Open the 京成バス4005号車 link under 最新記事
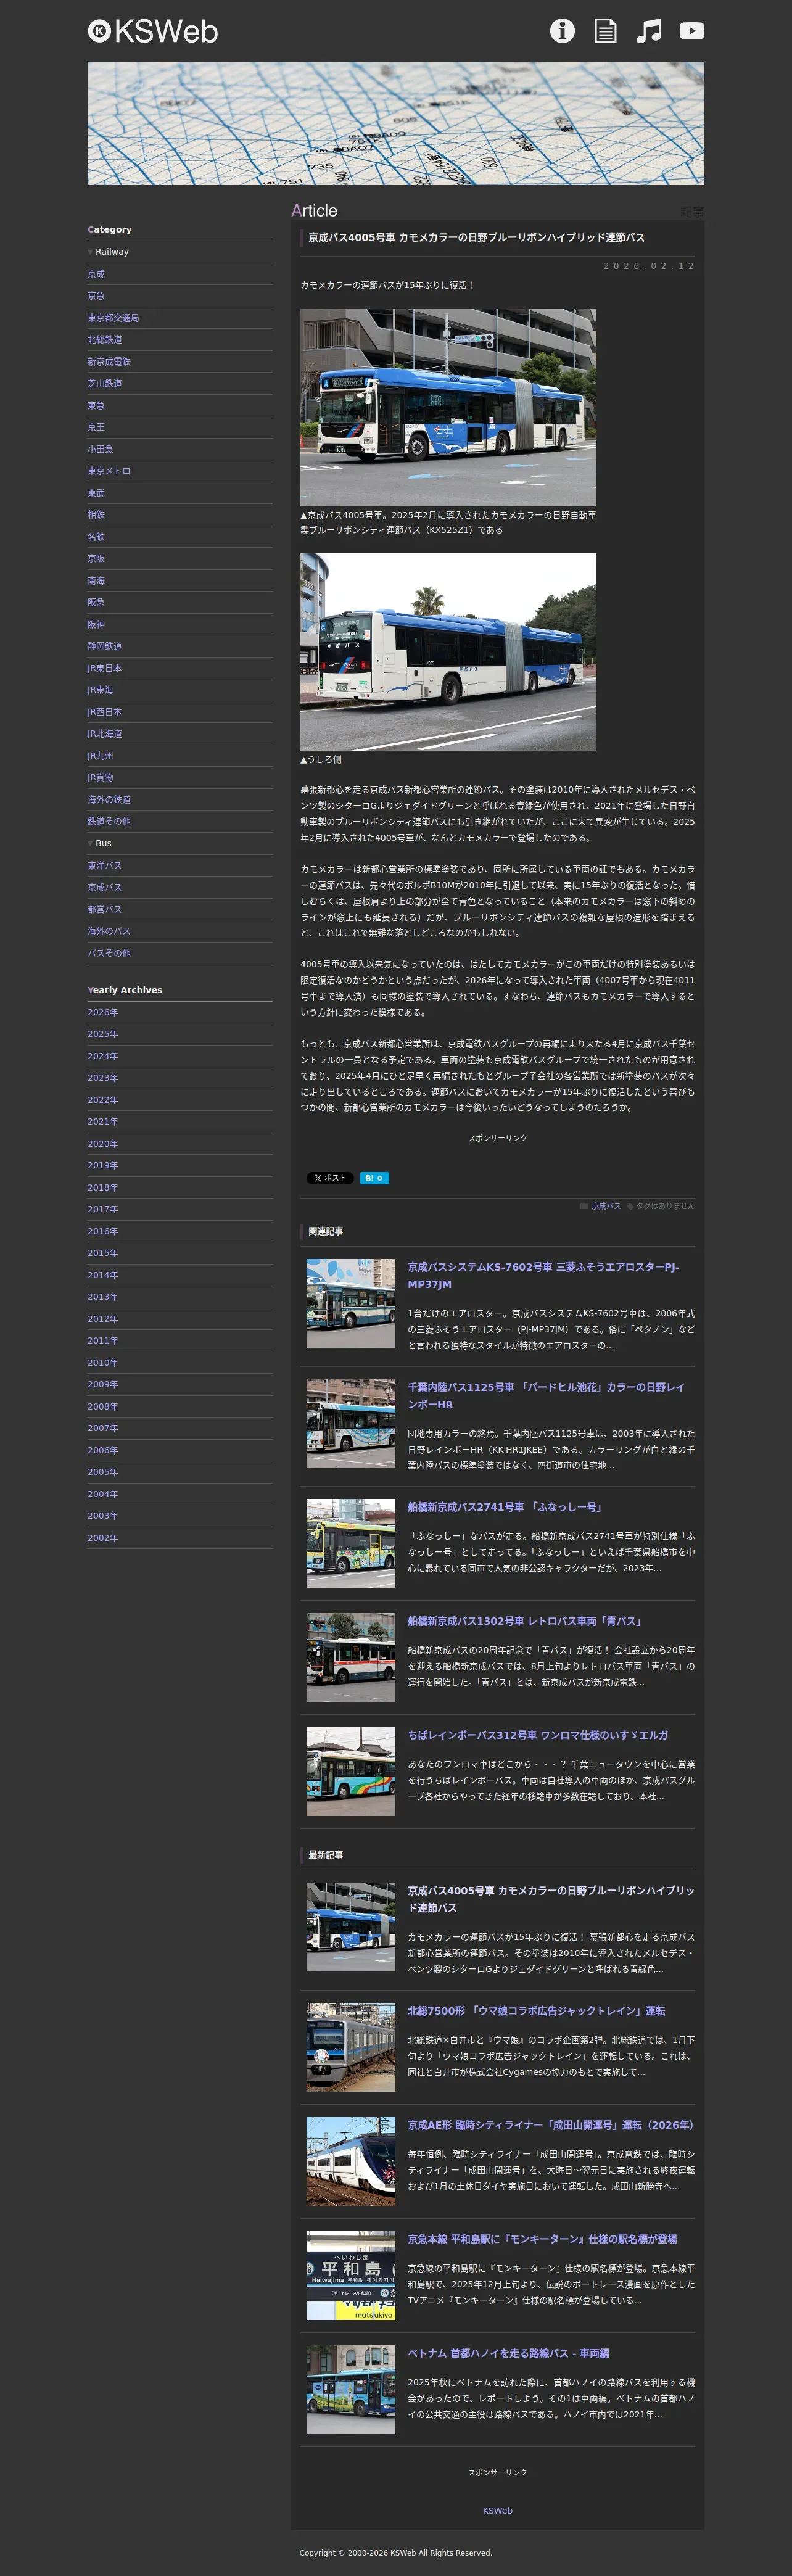 (551, 1899)
